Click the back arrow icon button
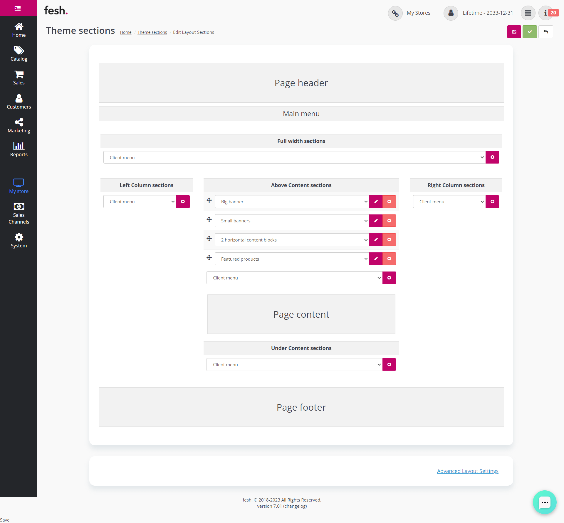Screen dimensions: 564x523 545,32
